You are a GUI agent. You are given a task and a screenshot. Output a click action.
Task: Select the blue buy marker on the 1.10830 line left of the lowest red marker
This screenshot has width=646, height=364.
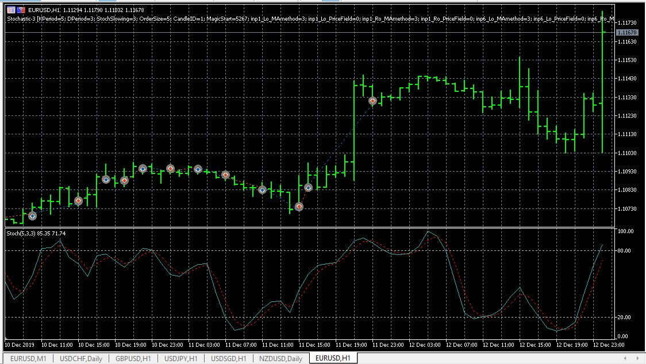[x=263, y=190]
